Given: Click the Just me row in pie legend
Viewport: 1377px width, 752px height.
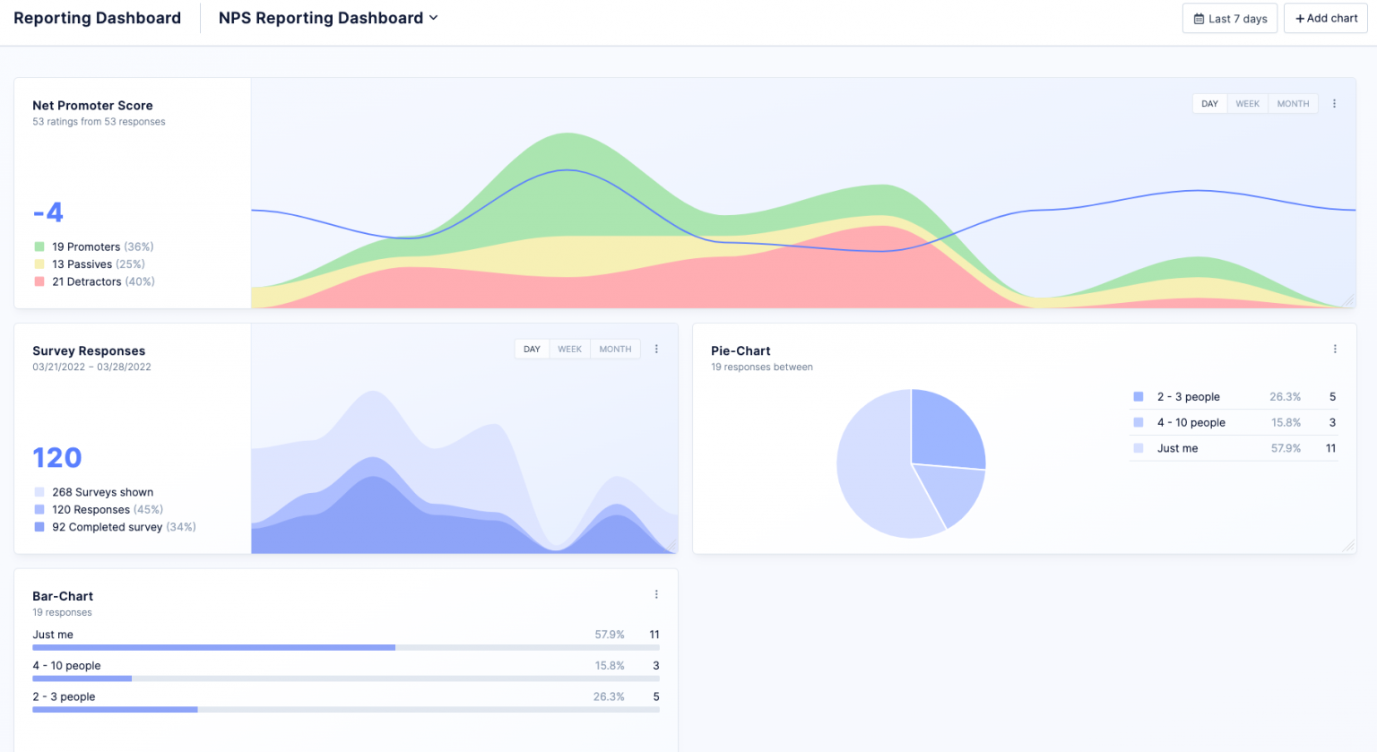Looking at the screenshot, I should [x=1233, y=448].
